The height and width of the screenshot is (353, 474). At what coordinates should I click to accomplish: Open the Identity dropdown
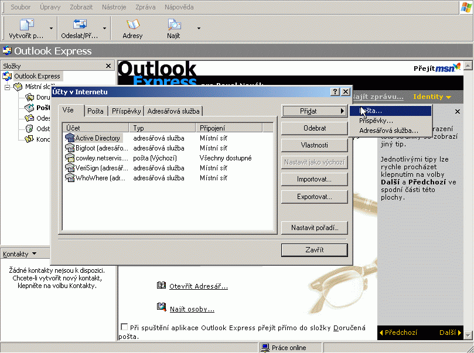[x=432, y=97]
